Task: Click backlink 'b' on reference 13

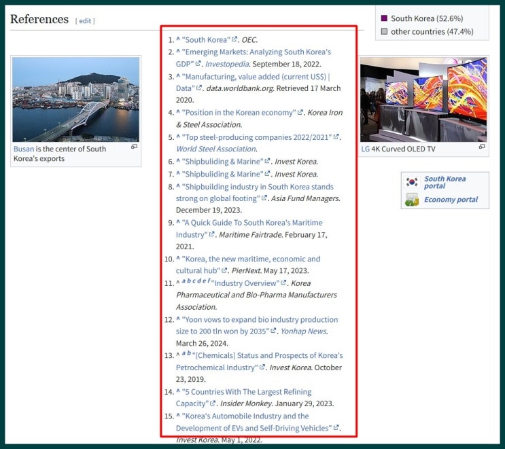Action: [189, 353]
